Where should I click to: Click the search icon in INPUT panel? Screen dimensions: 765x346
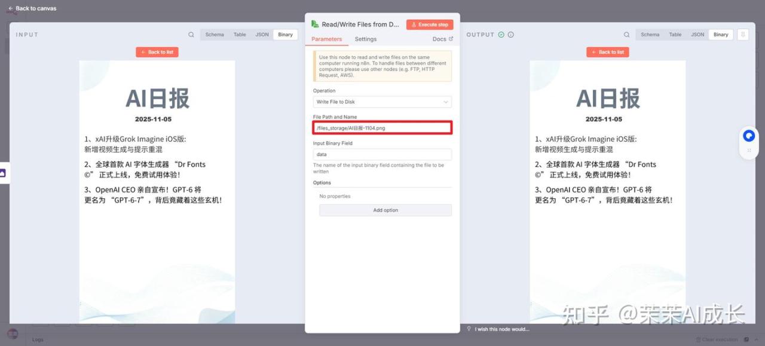[x=191, y=35]
